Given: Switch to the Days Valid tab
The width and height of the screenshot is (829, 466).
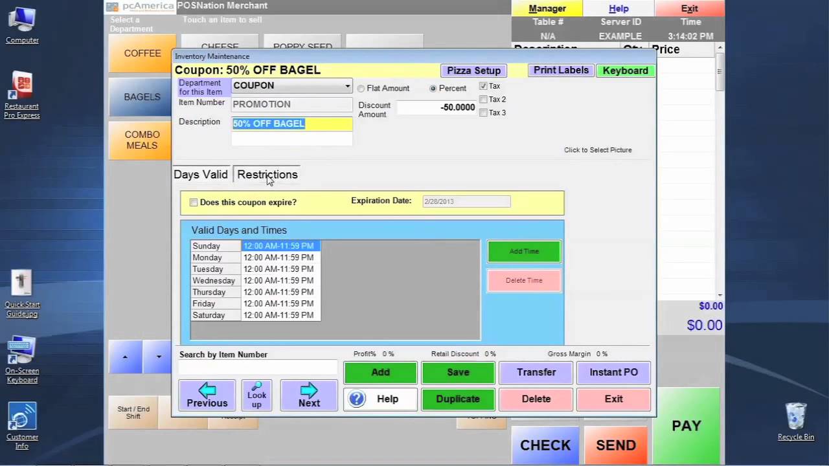Looking at the screenshot, I should pyautogui.click(x=201, y=174).
